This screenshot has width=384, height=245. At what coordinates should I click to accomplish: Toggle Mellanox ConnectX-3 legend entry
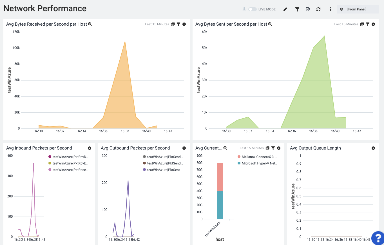257,157
